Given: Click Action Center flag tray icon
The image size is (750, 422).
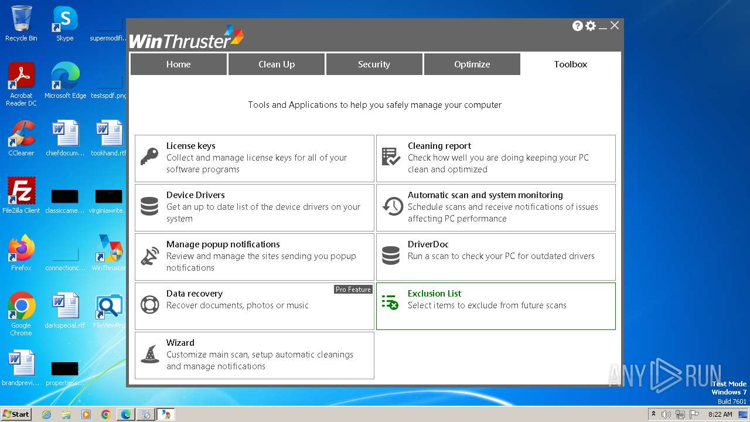Looking at the screenshot, I should [694, 414].
